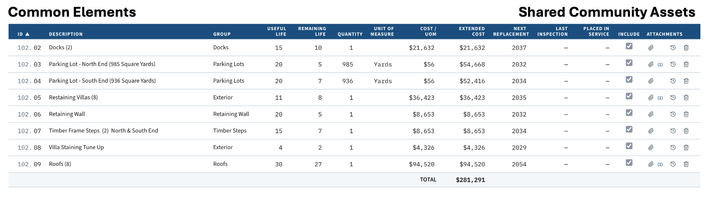Sort by Group column header

click(222, 34)
